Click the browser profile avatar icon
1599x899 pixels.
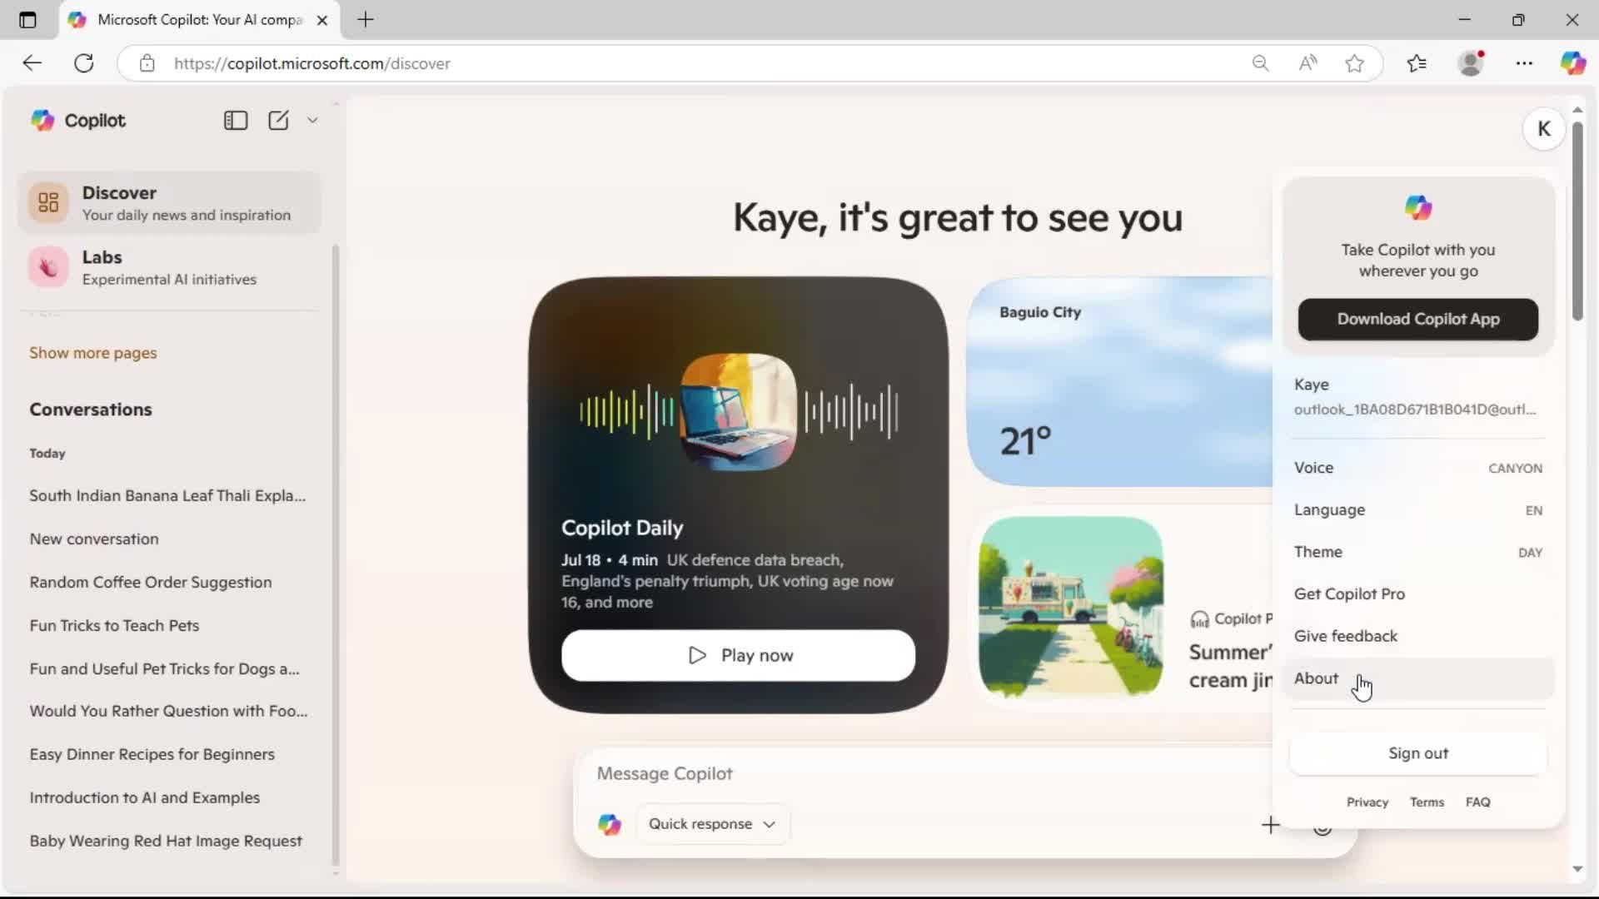[1472, 63]
